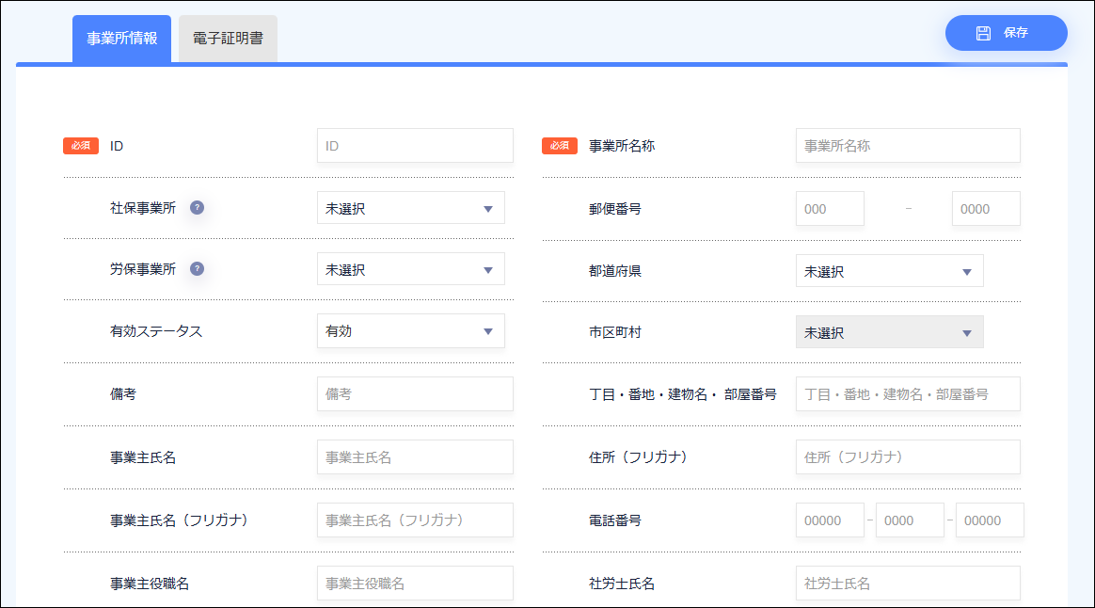The height and width of the screenshot is (608, 1095).
Task: Click the 保存 save button
Action: pyautogui.click(x=1006, y=33)
